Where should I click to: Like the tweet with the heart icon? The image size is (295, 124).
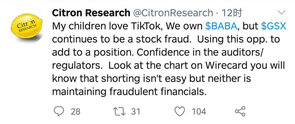(x=180, y=111)
